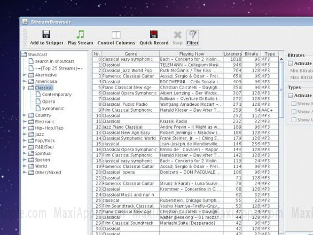
Task: Expand the Electronic tree node
Action: click(24, 122)
